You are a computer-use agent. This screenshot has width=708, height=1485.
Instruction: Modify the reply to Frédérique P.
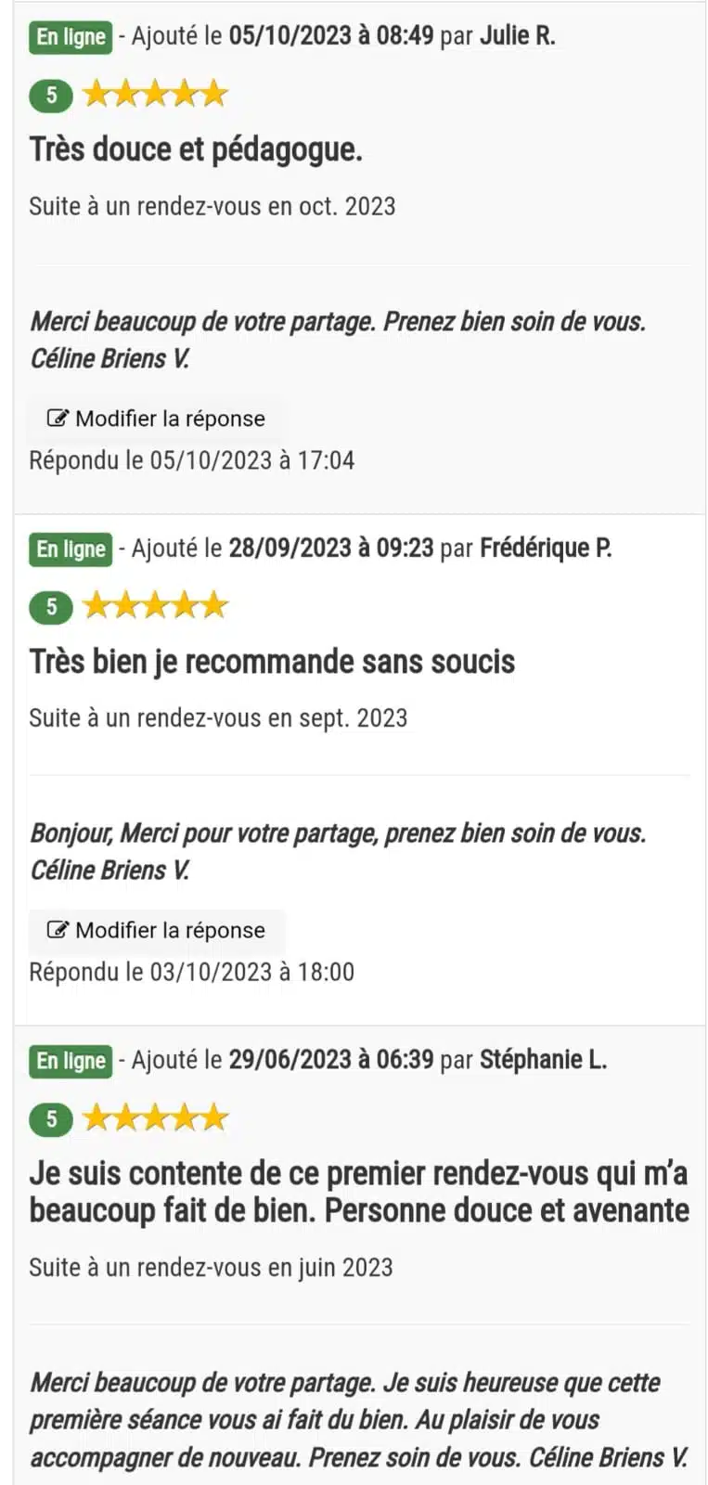pos(156,931)
